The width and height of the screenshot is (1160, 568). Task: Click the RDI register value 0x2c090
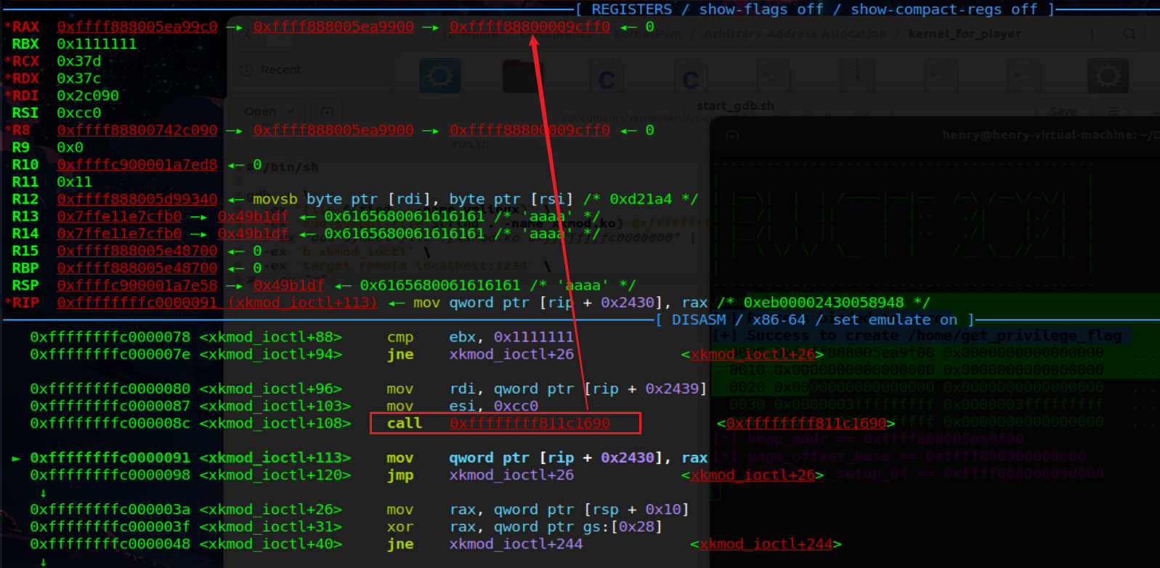click(x=88, y=95)
